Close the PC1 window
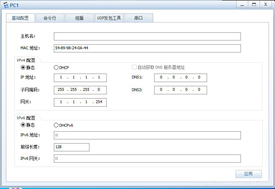This screenshot has height=189, width=275. [265, 5]
